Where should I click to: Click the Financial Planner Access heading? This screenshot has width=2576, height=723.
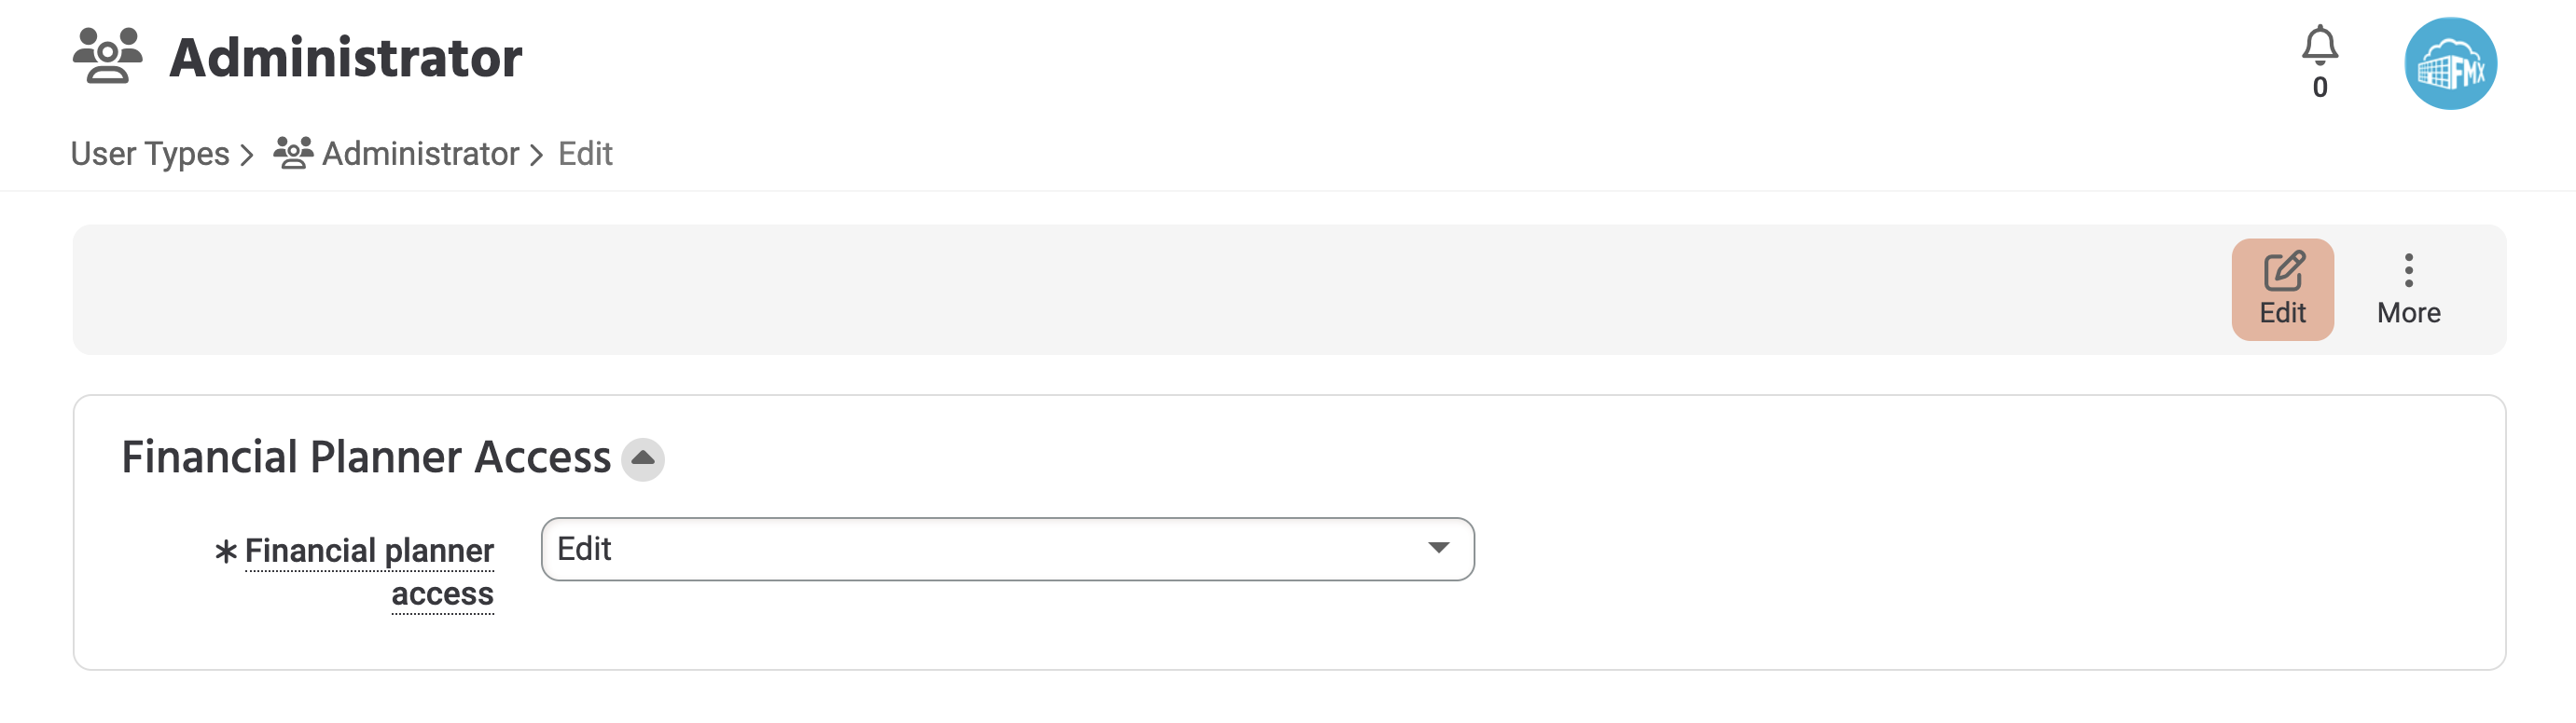[366, 457]
